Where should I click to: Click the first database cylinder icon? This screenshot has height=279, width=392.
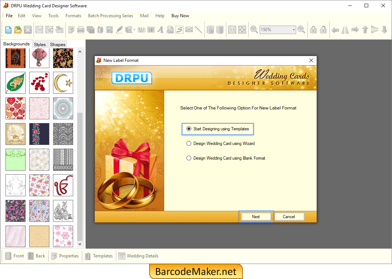click(210, 30)
